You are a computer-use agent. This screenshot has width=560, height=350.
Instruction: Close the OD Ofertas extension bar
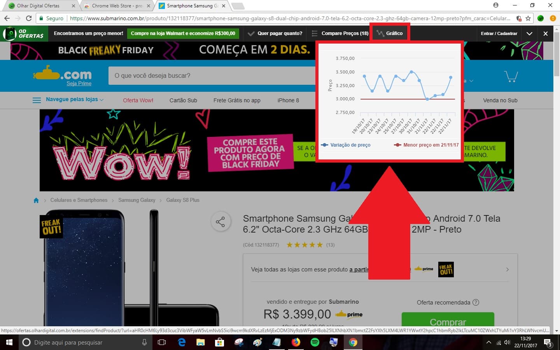[x=546, y=33]
